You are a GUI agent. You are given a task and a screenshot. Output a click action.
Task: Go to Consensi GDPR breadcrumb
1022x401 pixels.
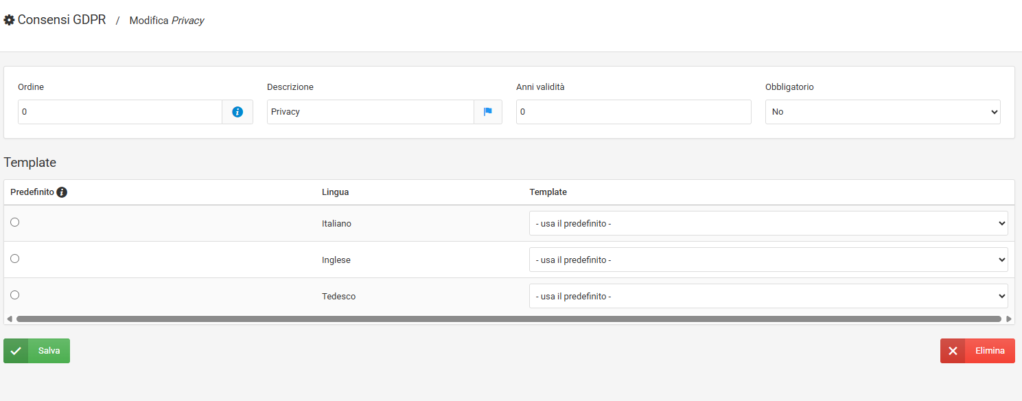62,20
